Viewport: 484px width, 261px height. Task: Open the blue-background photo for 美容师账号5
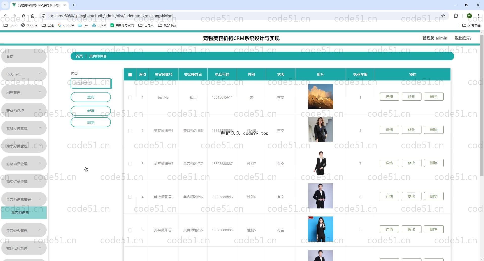pyautogui.click(x=320, y=229)
